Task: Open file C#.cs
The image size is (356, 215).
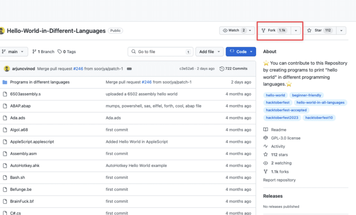Action: tap(16, 213)
